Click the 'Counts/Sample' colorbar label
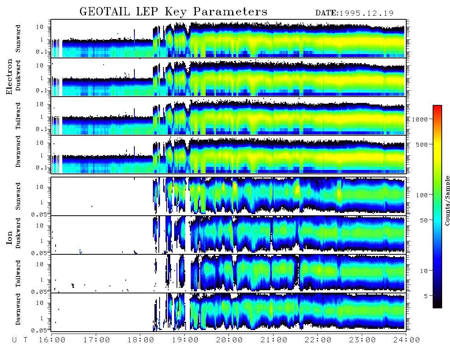This screenshot has height=347, width=450. (447, 200)
